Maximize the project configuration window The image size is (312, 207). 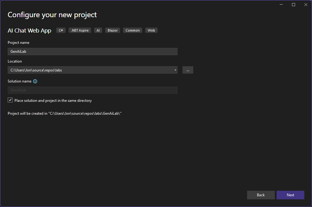294,5
